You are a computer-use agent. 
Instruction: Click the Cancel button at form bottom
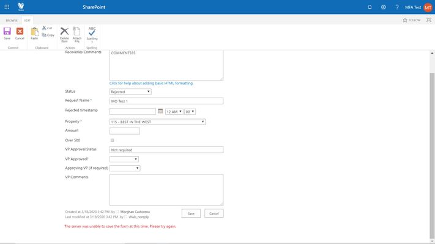[x=214, y=213]
